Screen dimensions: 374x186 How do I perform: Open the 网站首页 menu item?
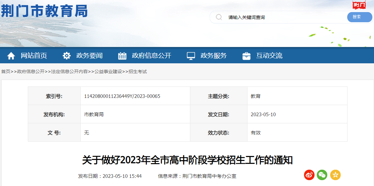[34, 56]
